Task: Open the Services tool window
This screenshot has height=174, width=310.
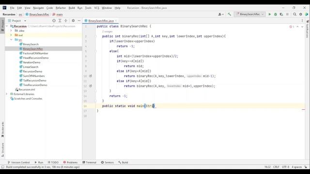Action: 108,162
